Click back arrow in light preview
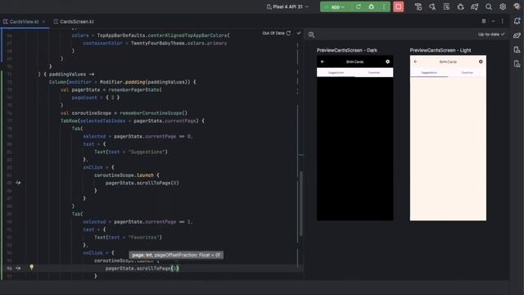The width and height of the screenshot is (524, 295). tap(415, 61)
